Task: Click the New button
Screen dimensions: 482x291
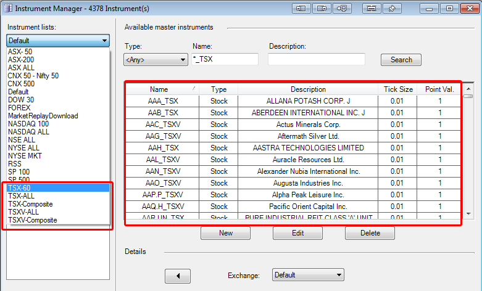Action: click(x=225, y=233)
